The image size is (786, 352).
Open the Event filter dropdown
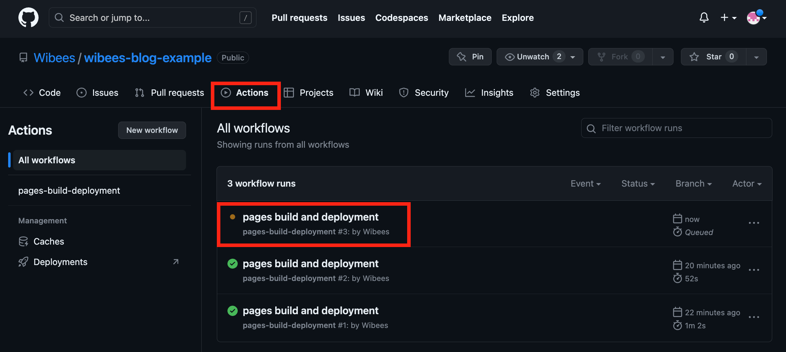point(586,183)
